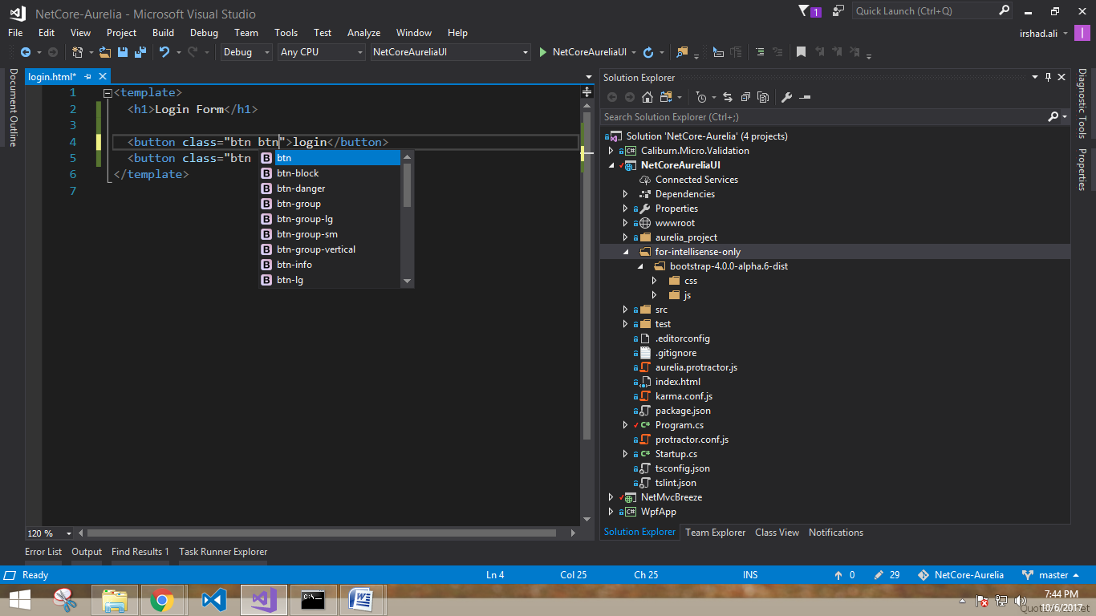This screenshot has width=1096, height=616.
Task: Click the IntelliSense list scrollbar thumb
Action: click(x=407, y=184)
